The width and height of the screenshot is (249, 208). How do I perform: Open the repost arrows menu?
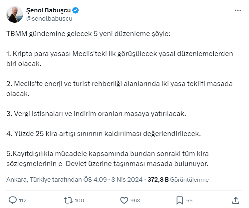68,200
